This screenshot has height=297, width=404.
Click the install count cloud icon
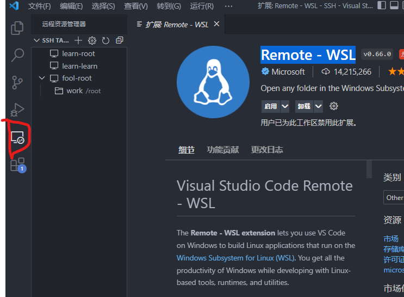pos(326,71)
